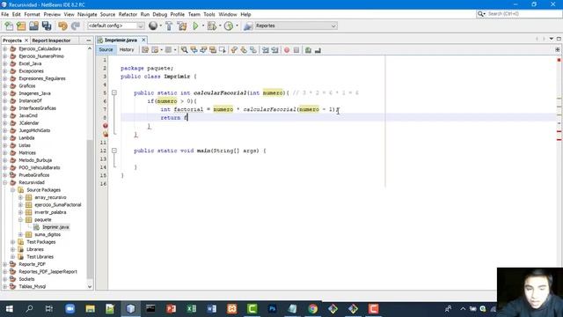Viewport: 563px width, 317px height.
Task: Minimize the Projects panel window group
Action: coord(89,41)
